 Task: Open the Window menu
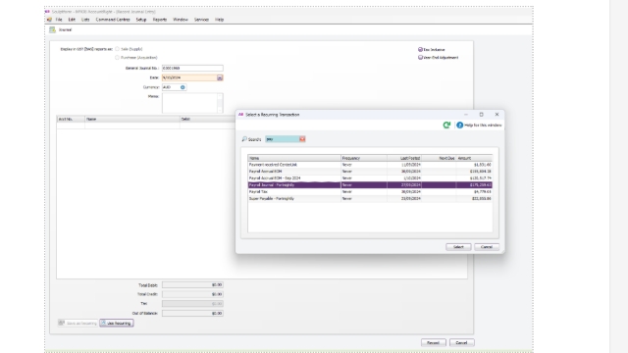181,20
